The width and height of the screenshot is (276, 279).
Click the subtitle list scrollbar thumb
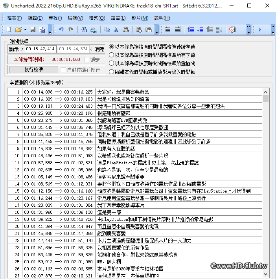(x=265, y=98)
